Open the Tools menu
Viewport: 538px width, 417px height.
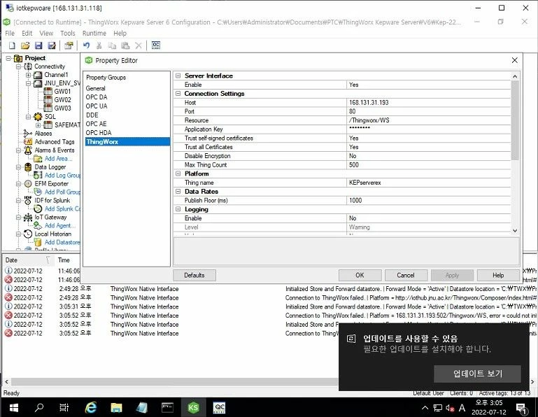(68, 34)
